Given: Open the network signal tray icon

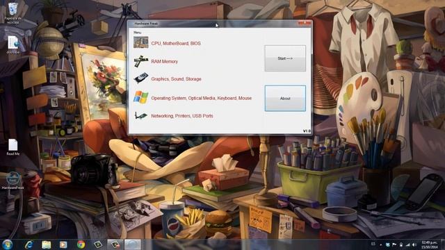Looking at the screenshot, I should click(408, 244).
